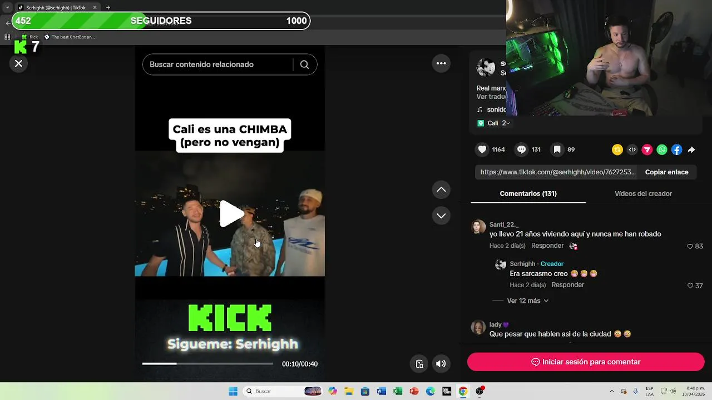Click lady's comment avatar
The height and width of the screenshot is (400, 712).
pos(478,327)
